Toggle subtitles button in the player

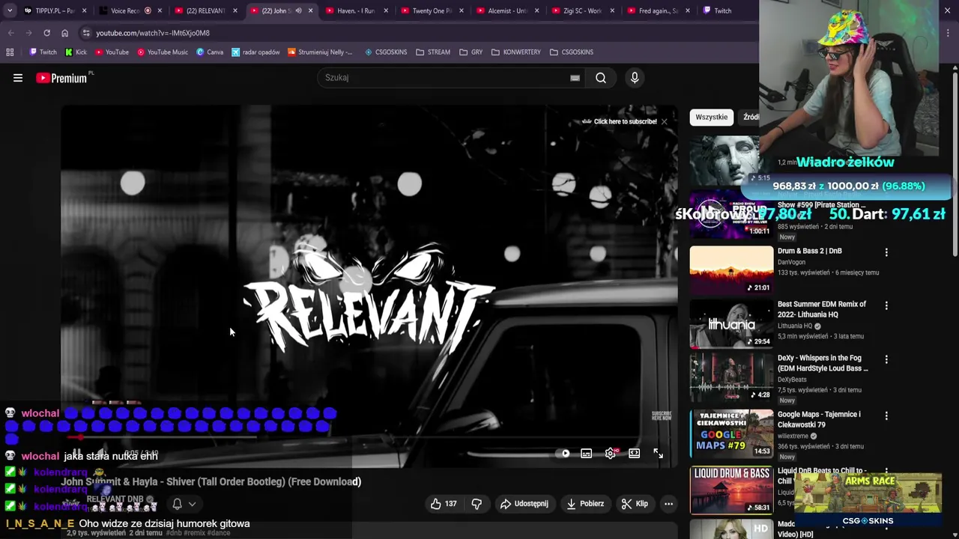tap(587, 454)
